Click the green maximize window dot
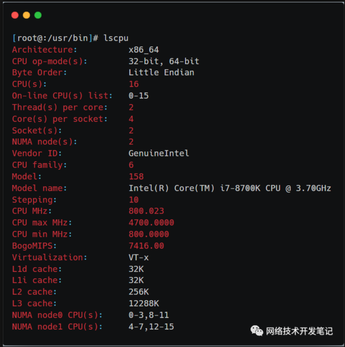 tap(38, 15)
